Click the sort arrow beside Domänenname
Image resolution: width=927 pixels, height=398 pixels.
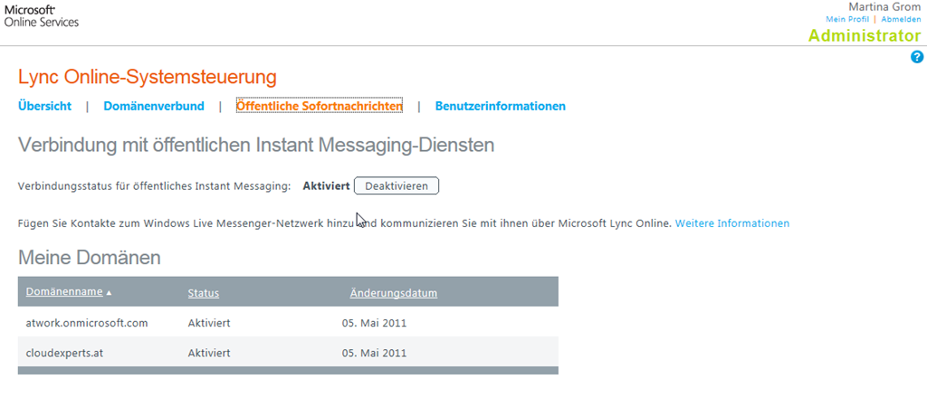110,293
